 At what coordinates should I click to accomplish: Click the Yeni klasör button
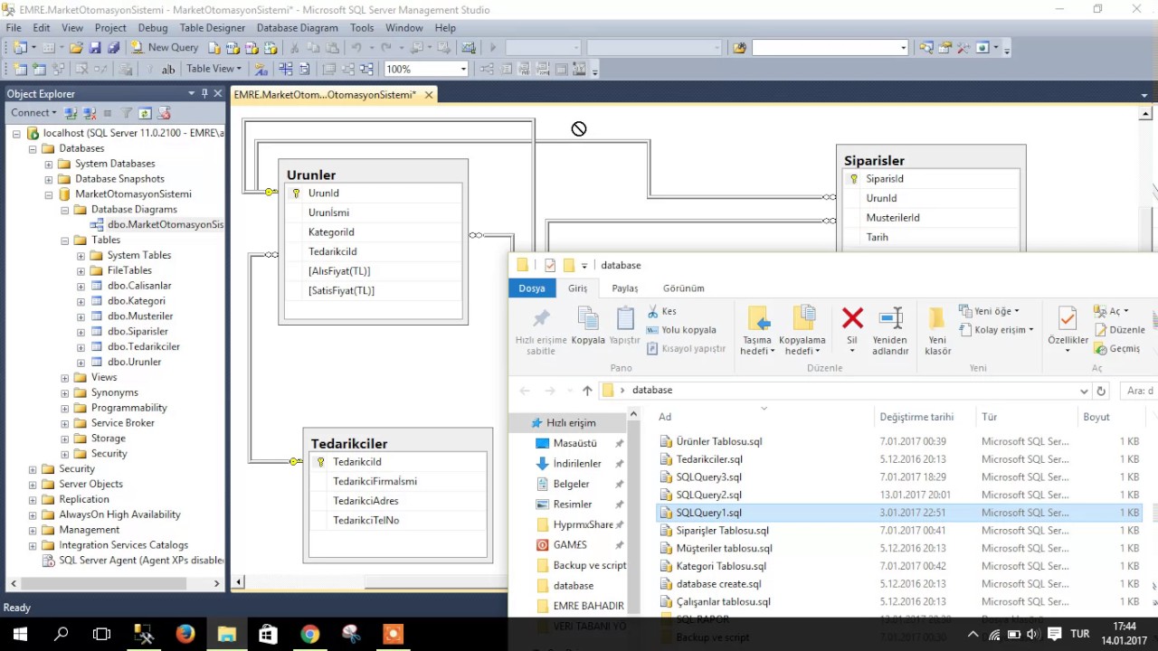[x=938, y=330]
